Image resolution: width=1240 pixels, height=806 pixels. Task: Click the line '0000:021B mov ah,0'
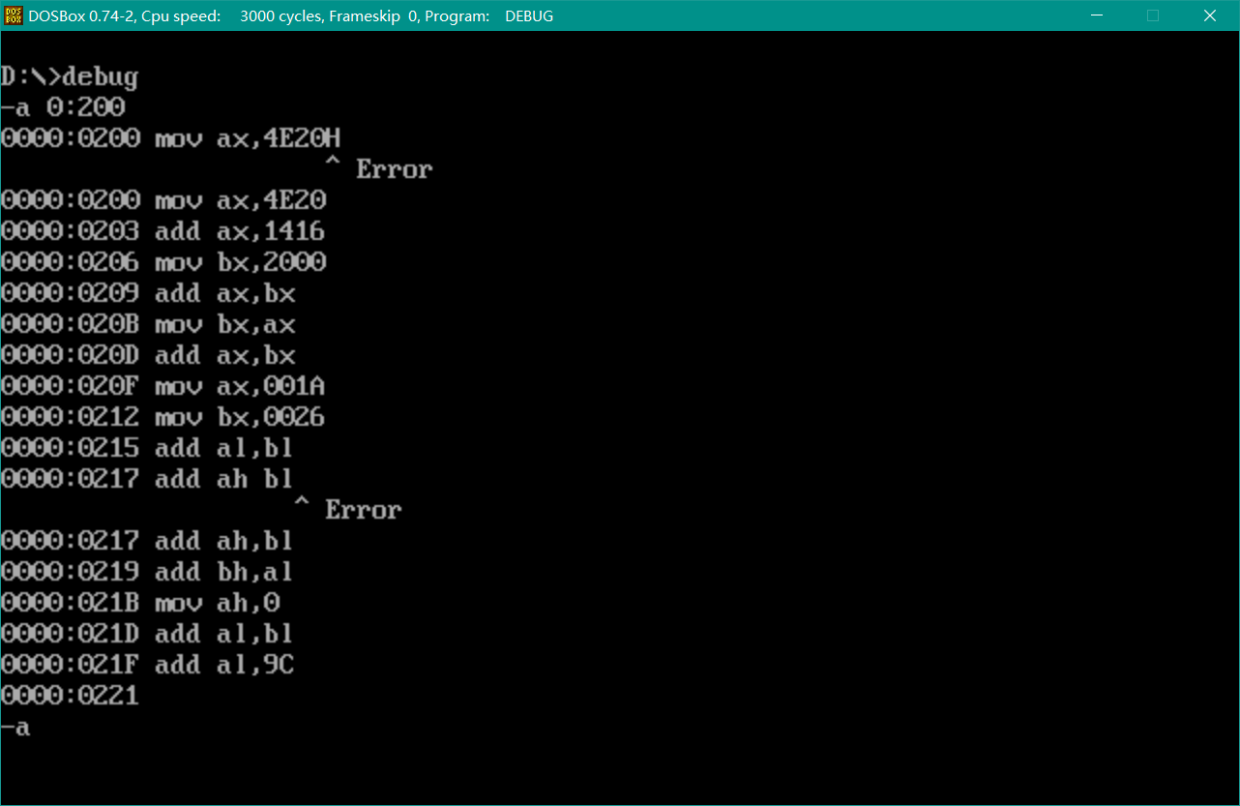pyautogui.click(x=140, y=603)
